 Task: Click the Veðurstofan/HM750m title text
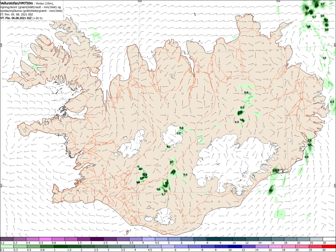(x=17, y=3)
